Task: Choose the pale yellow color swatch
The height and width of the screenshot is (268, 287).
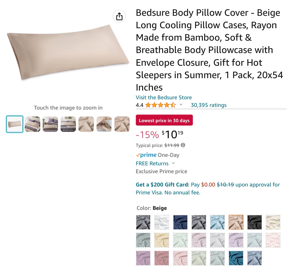Action: click(162, 240)
